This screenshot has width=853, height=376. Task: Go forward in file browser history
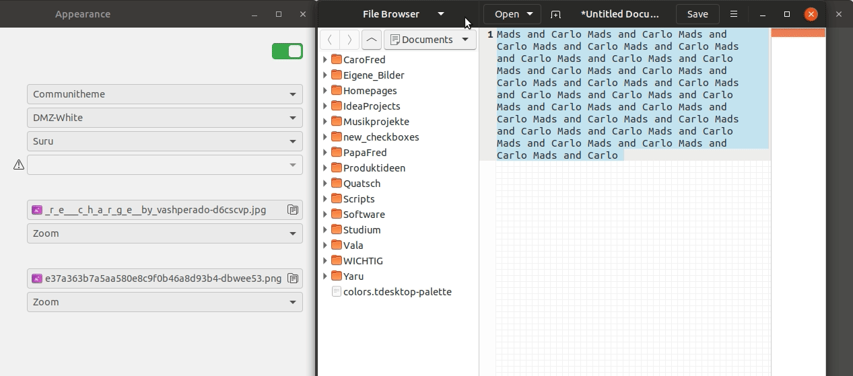(349, 40)
